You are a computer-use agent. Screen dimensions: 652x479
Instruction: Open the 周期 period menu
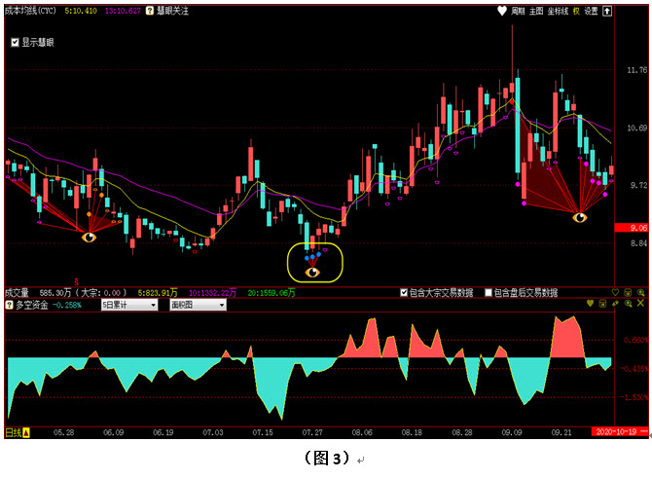(x=518, y=12)
